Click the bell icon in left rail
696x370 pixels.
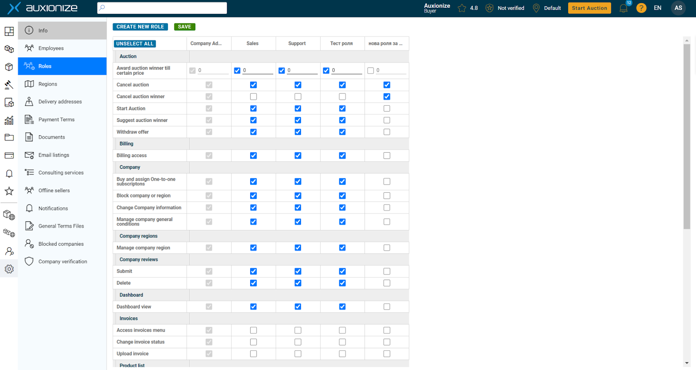point(9,173)
